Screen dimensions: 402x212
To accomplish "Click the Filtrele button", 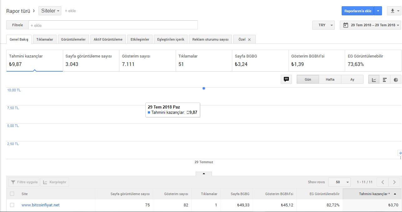I will point(18,25).
